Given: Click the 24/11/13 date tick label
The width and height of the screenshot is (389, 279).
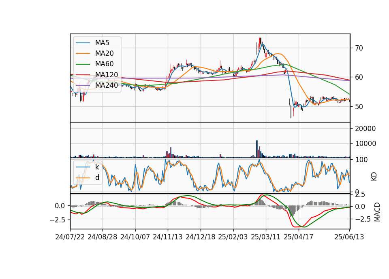Looking at the screenshot, I should (x=168, y=237).
